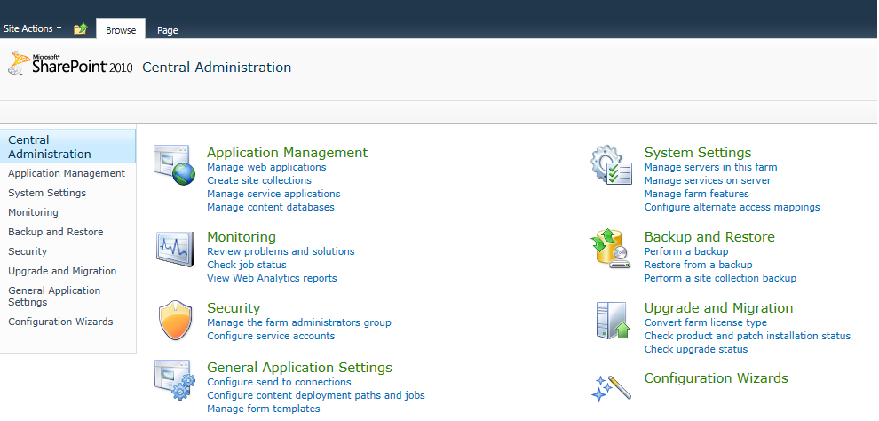Click the Monitoring chart icon
The image size is (879, 421).
tap(174, 249)
